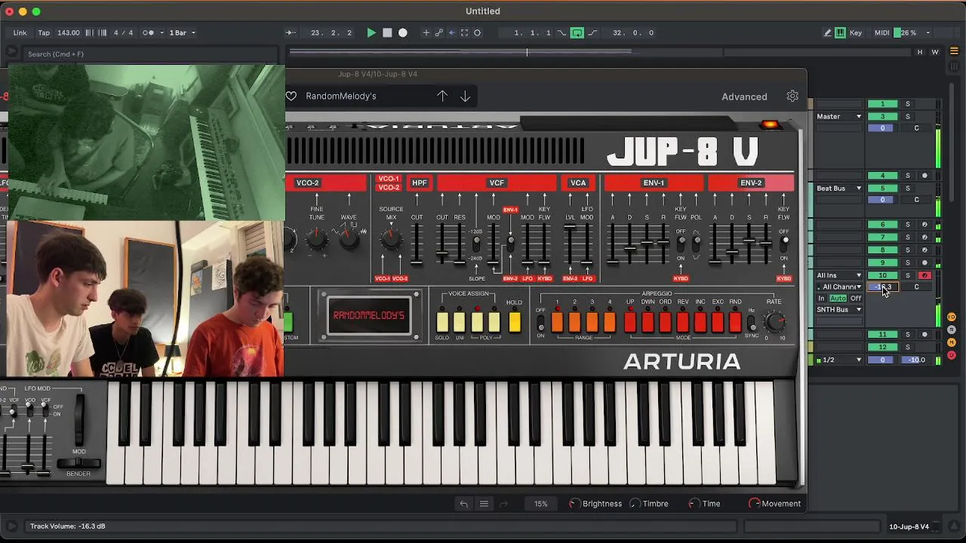Enable Key map mode
The image size is (966, 543).
[856, 32]
